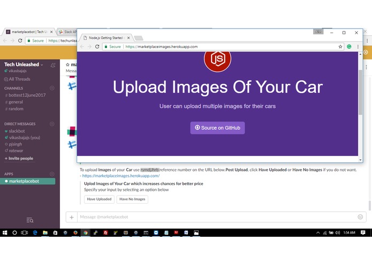This screenshot has height=264, width=372.
Task: Click the Heroku page vertical scrollbar thumb
Action: (x=360, y=92)
